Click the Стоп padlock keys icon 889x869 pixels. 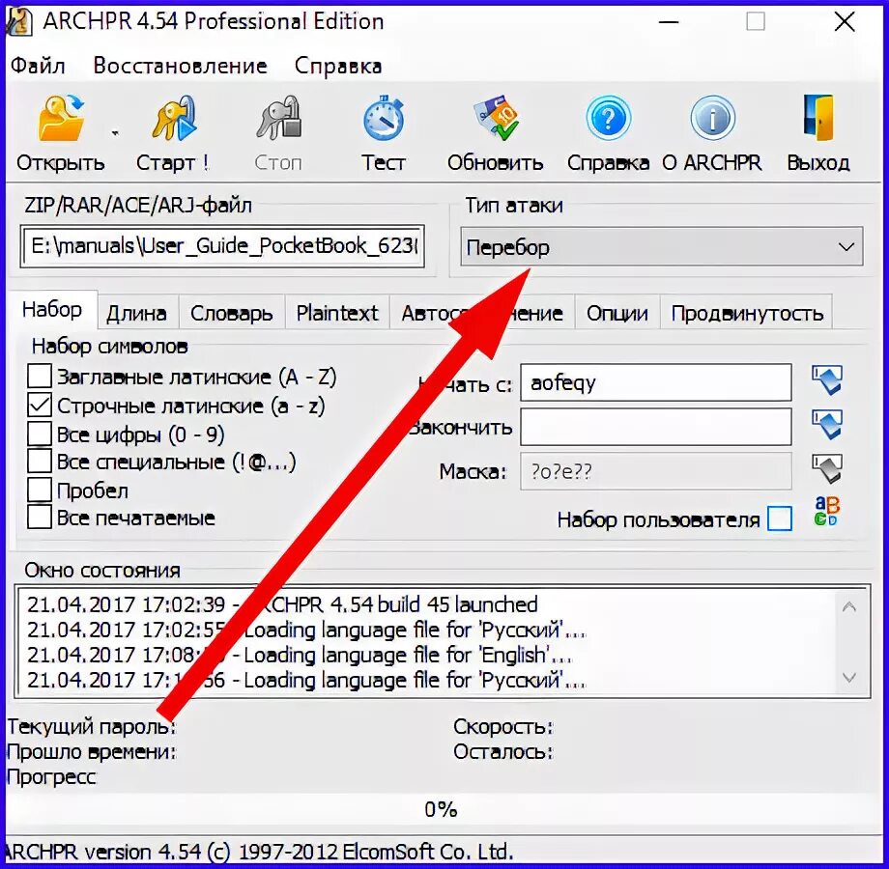coord(278,117)
